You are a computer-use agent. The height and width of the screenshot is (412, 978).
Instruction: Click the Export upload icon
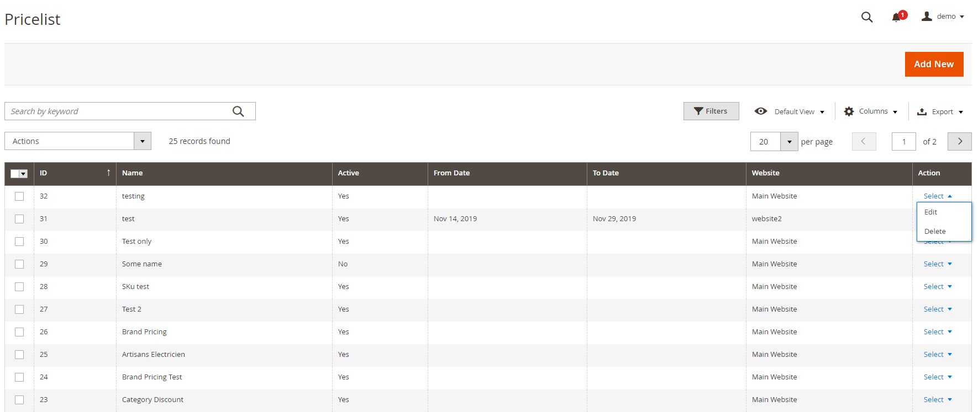click(x=922, y=111)
